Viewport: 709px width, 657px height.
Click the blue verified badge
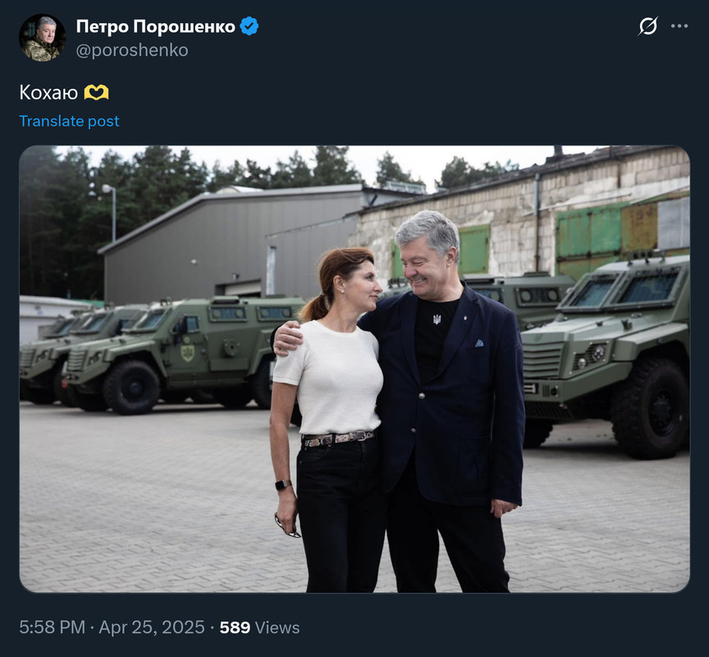(x=249, y=26)
